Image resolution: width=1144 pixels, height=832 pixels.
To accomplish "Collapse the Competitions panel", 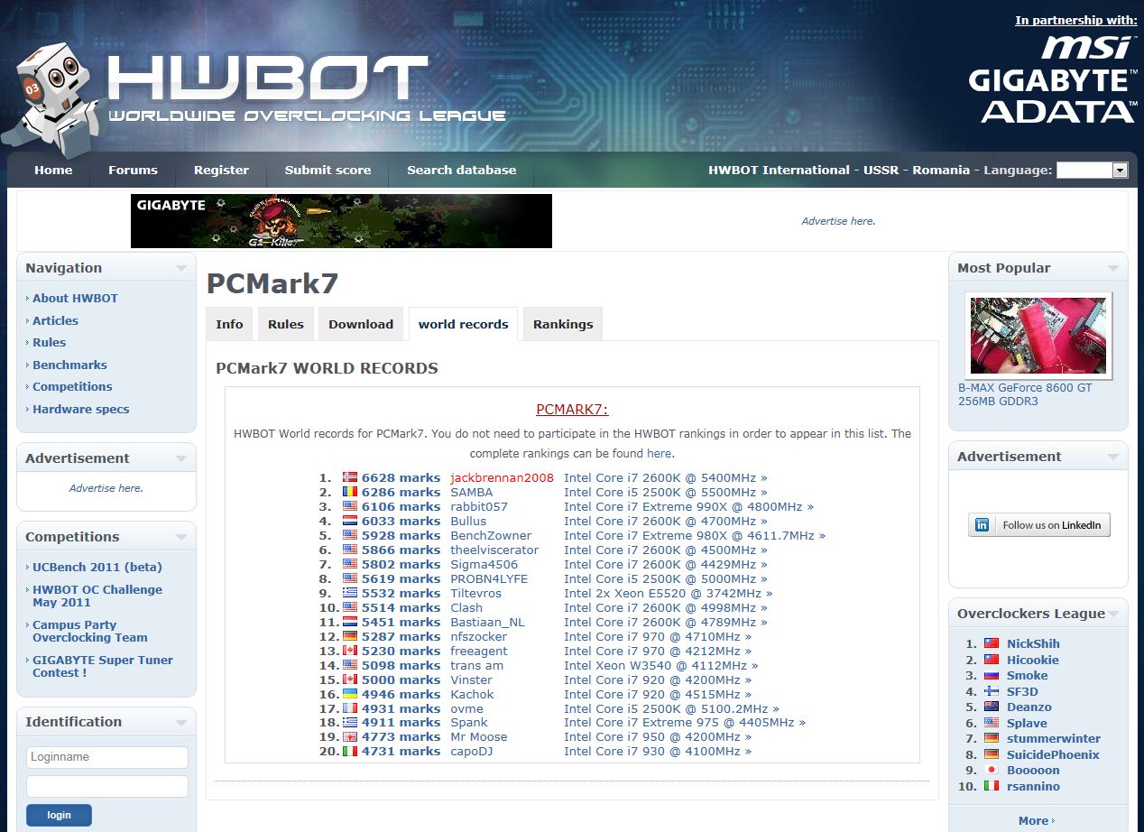I will (181, 538).
